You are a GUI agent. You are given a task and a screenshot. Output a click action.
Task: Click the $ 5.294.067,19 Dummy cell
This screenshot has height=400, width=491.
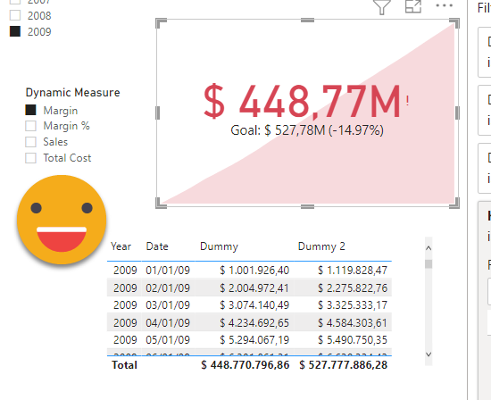[254, 339]
